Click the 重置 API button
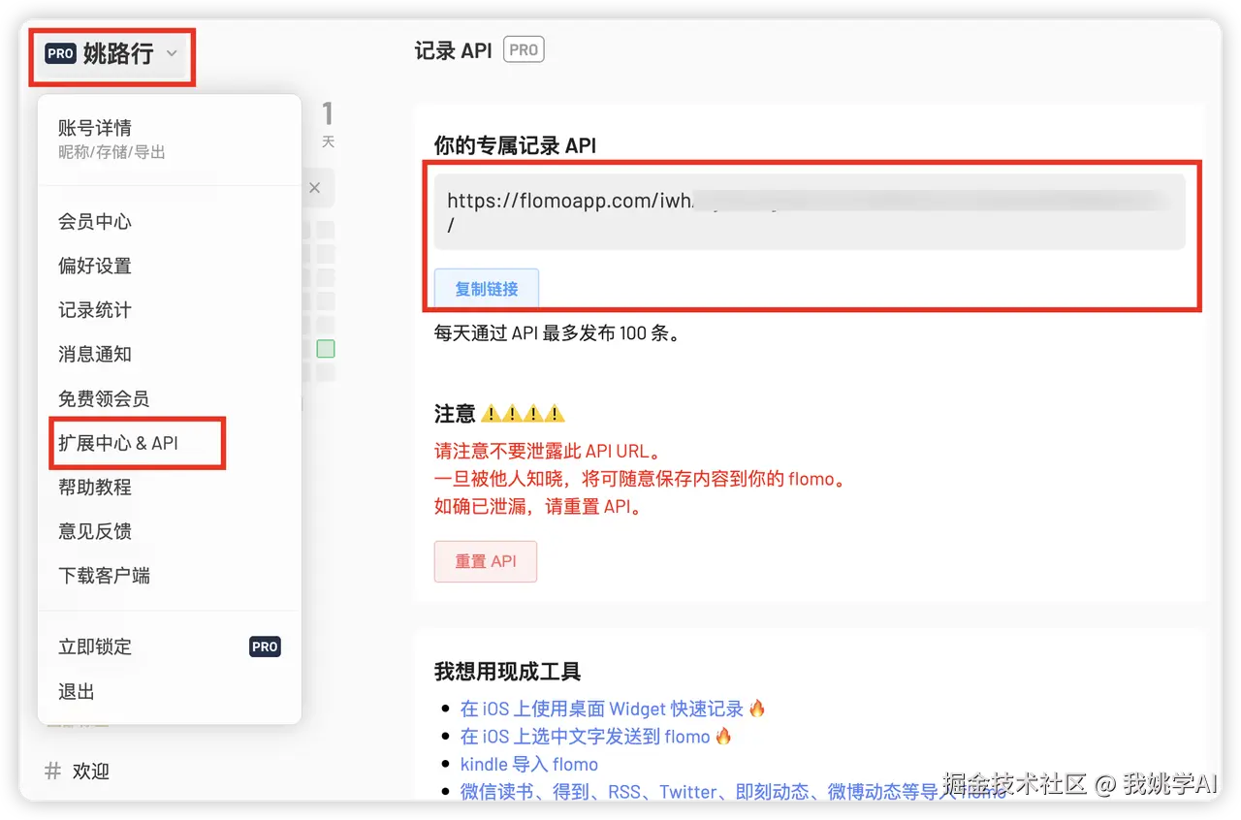The width and height of the screenshot is (1241, 820). (486, 561)
